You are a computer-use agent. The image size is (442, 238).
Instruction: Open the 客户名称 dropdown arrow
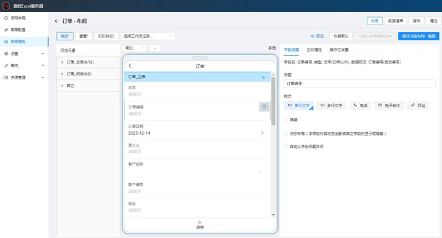coord(260,171)
